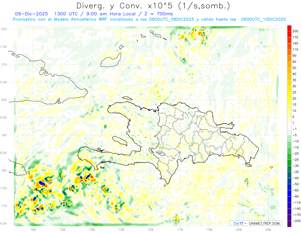This screenshot has height=233, width=301.
Task: Click the purple swatch below the -200 label
Action: pyautogui.click(x=289, y=224)
